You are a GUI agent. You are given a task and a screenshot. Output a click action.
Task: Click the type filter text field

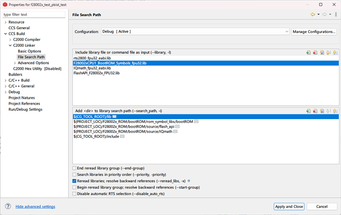(35, 14)
